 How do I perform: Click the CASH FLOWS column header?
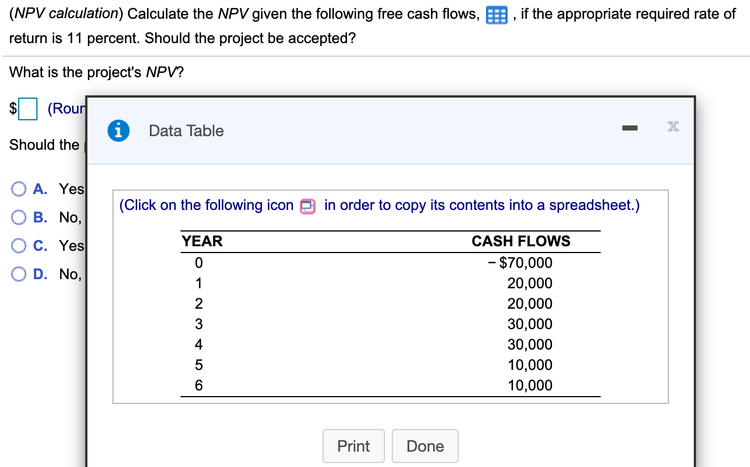coord(521,241)
